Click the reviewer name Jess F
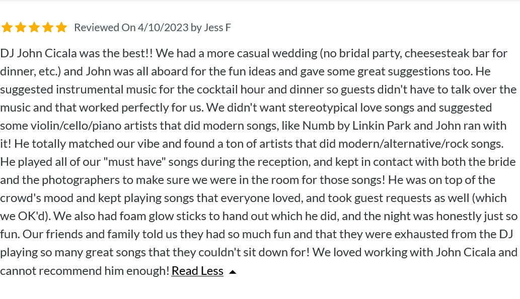The height and width of the screenshot is (299, 520). [217, 28]
